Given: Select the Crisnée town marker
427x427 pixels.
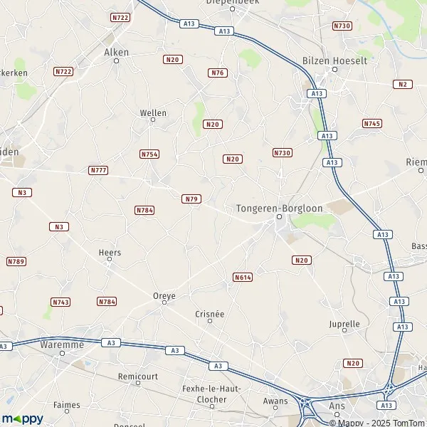Looking at the screenshot, I should (210, 321).
